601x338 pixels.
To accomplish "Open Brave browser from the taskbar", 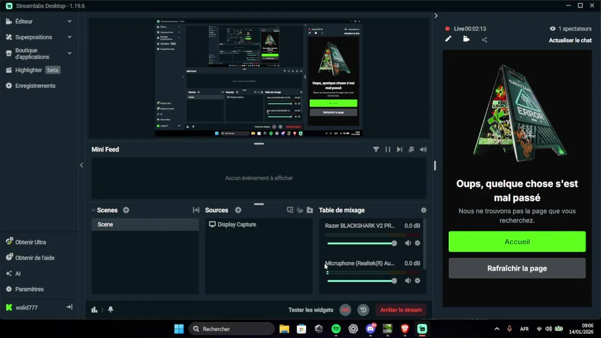I will point(405,329).
